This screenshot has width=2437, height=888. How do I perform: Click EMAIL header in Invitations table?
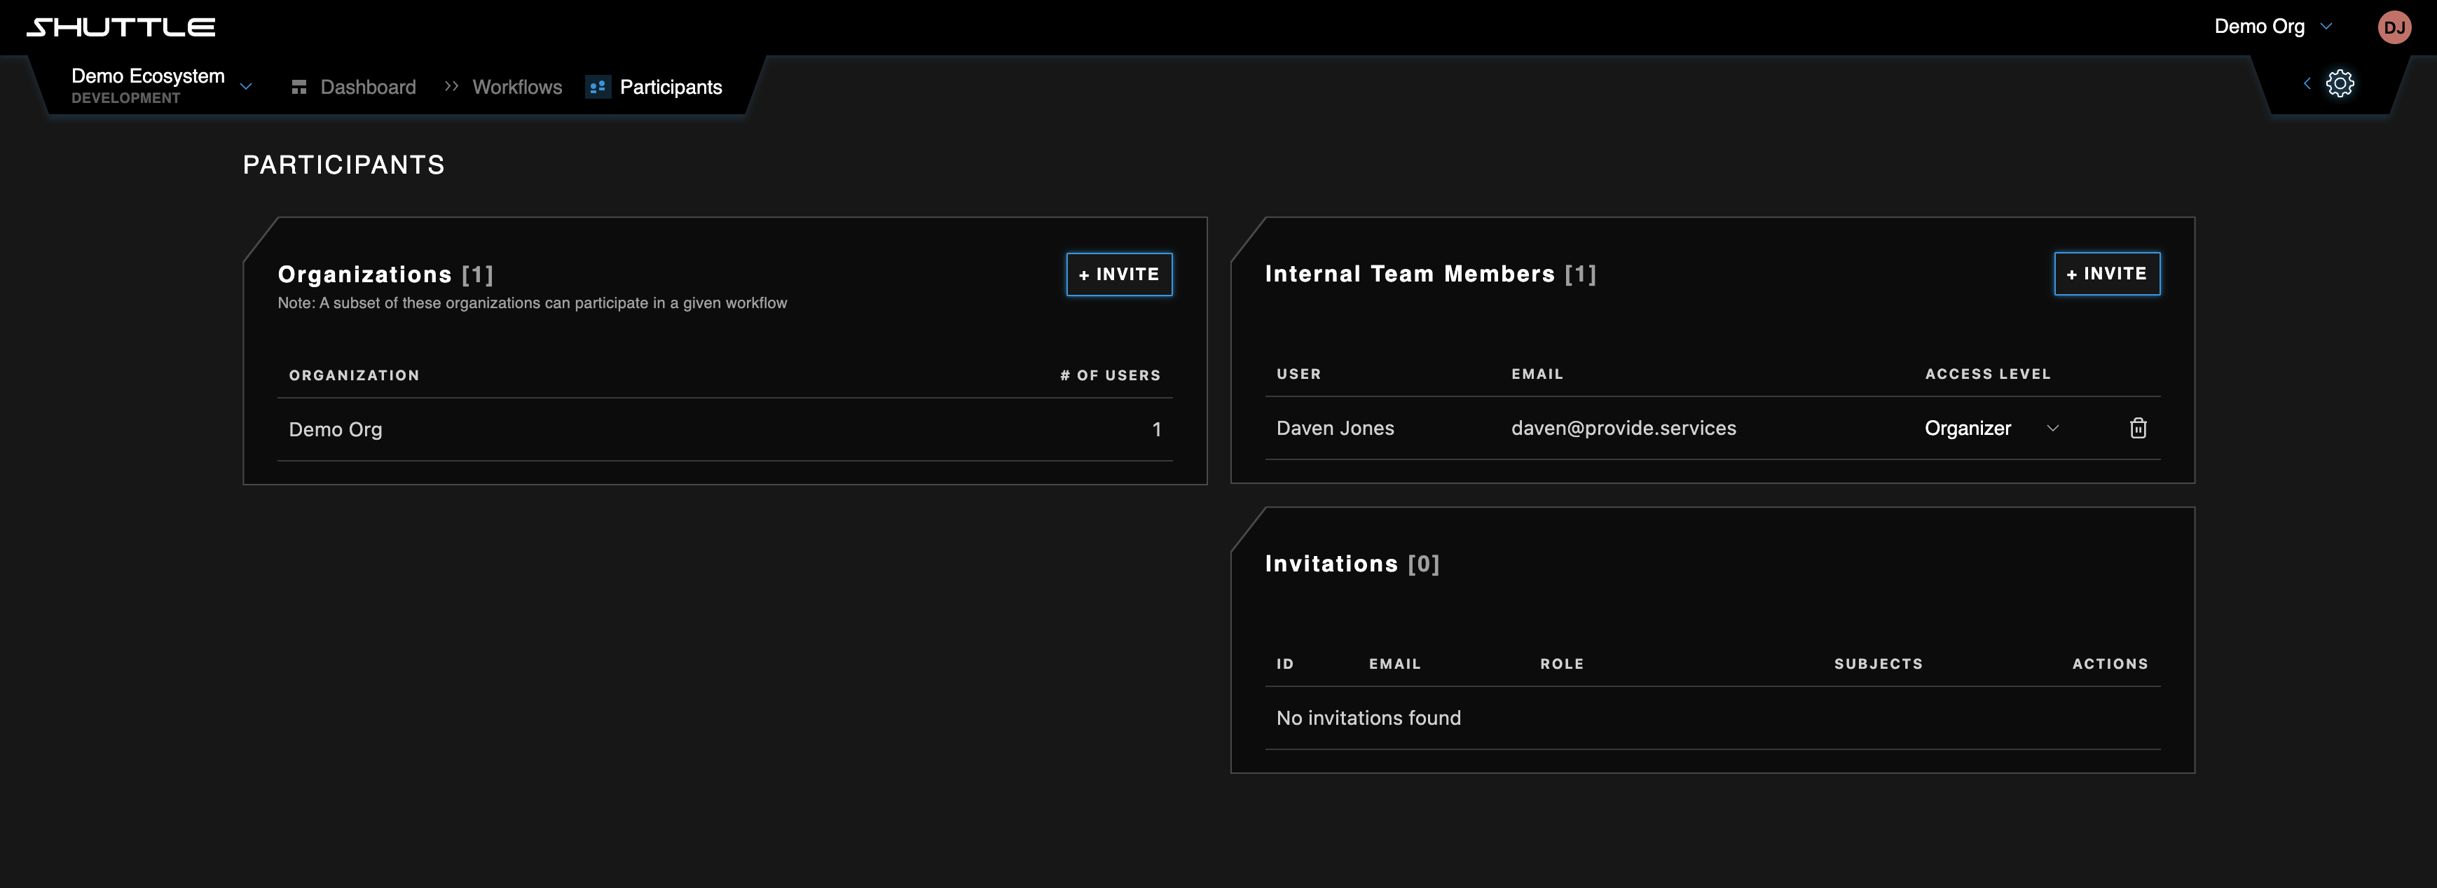[x=1394, y=664]
